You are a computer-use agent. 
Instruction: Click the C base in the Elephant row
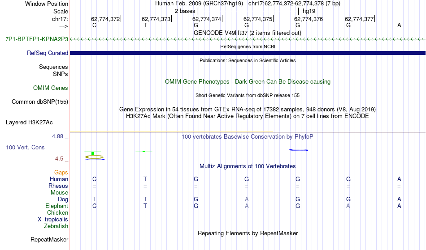click(94, 206)
